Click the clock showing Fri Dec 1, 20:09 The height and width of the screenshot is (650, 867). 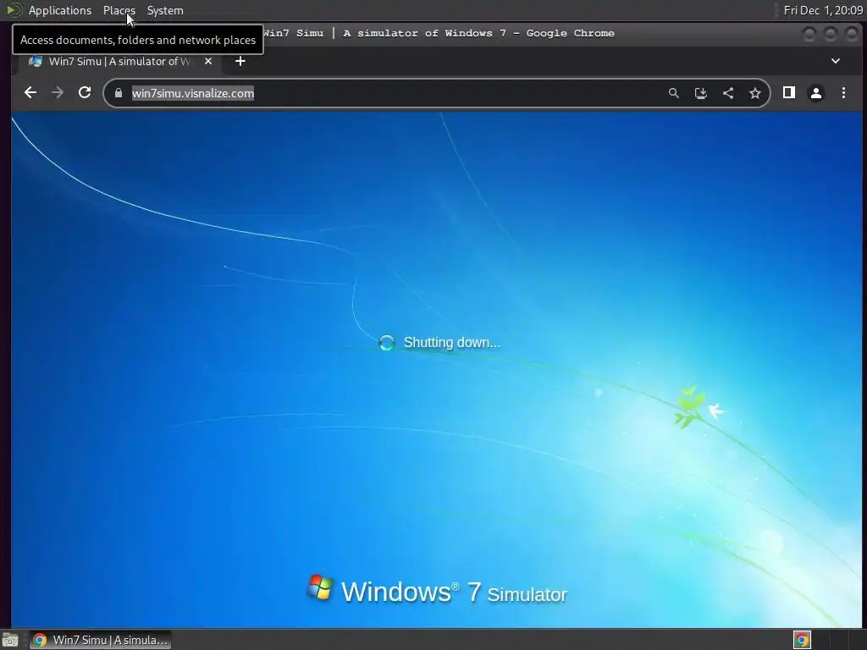click(x=823, y=10)
